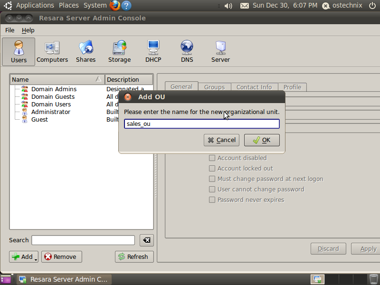Image resolution: width=380 pixels, height=285 pixels.
Task: Switch to the Groups tab
Action: click(x=215, y=87)
